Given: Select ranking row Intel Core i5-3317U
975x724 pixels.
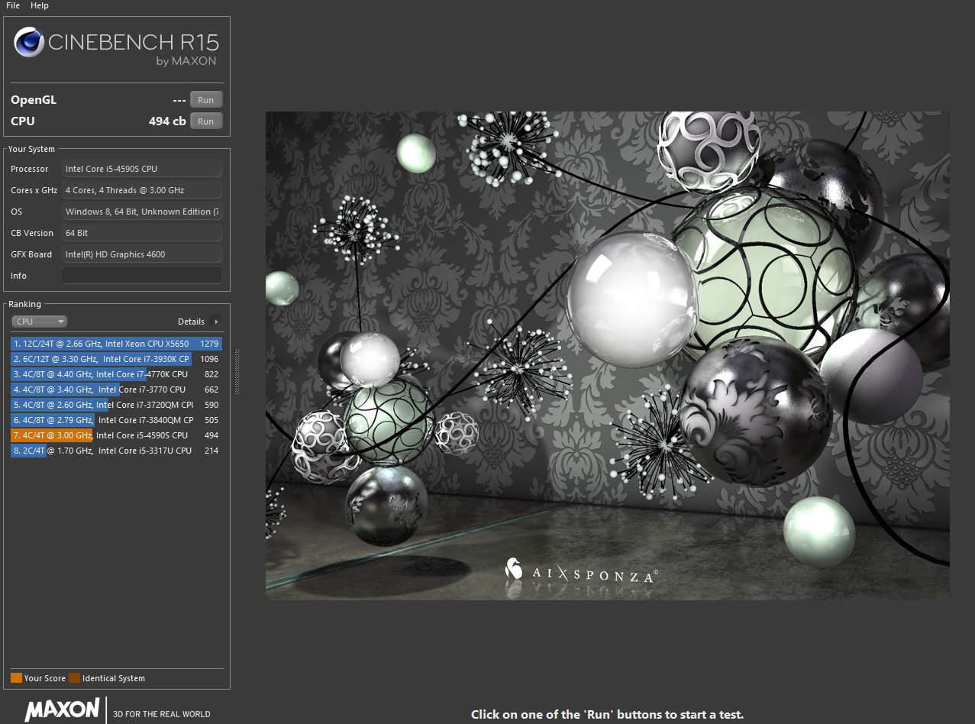Looking at the screenshot, I should 116,451.
